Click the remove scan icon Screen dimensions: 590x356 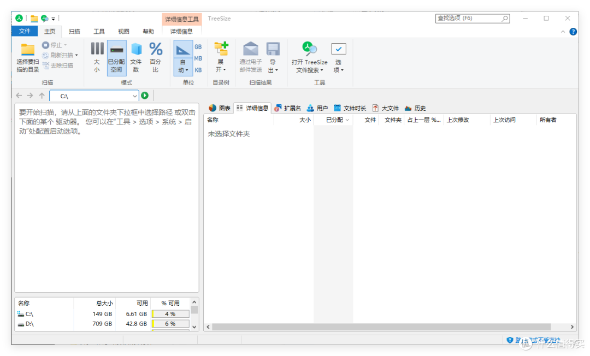[x=46, y=66]
